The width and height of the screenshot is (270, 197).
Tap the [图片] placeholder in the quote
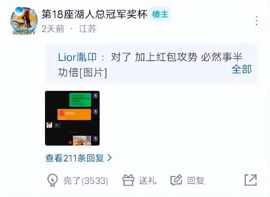pyautogui.click(x=93, y=73)
